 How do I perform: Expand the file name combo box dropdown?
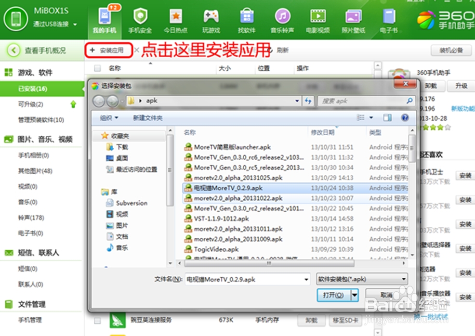306,279
